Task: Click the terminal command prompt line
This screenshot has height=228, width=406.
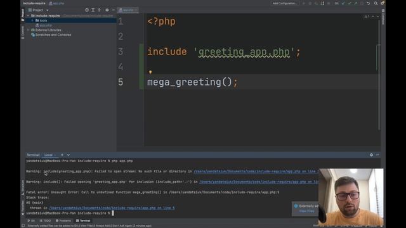Action: (70, 213)
